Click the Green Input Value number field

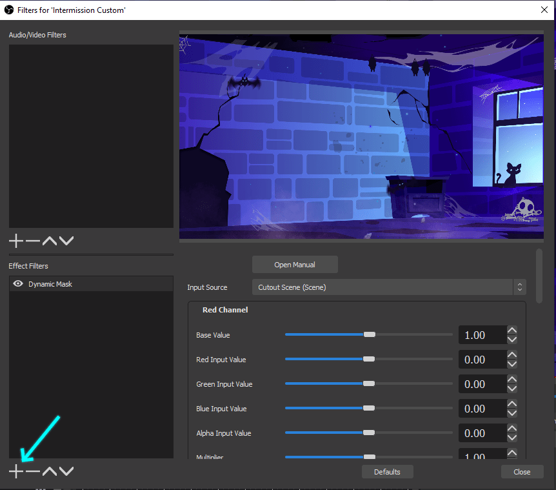coord(482,384)
